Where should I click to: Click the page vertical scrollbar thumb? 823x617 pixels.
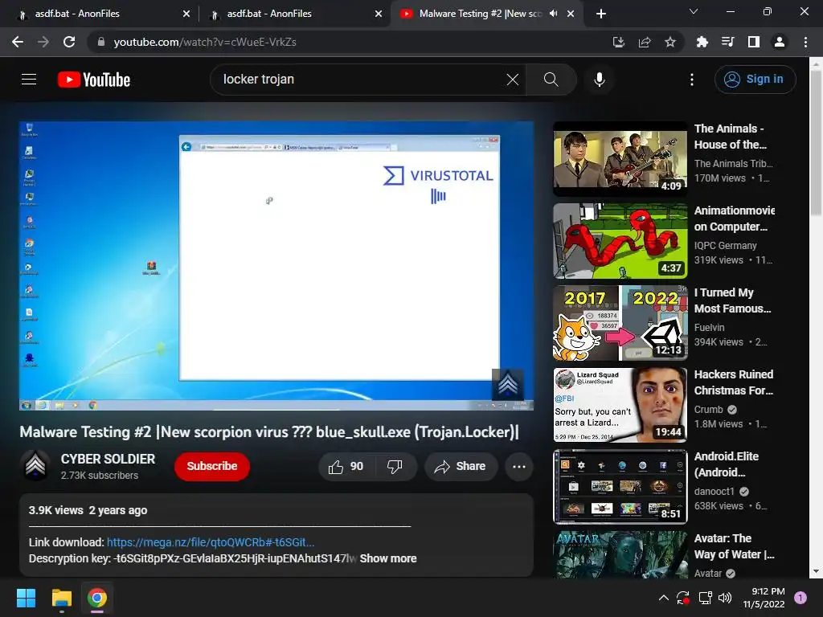(x=816, y=141)
